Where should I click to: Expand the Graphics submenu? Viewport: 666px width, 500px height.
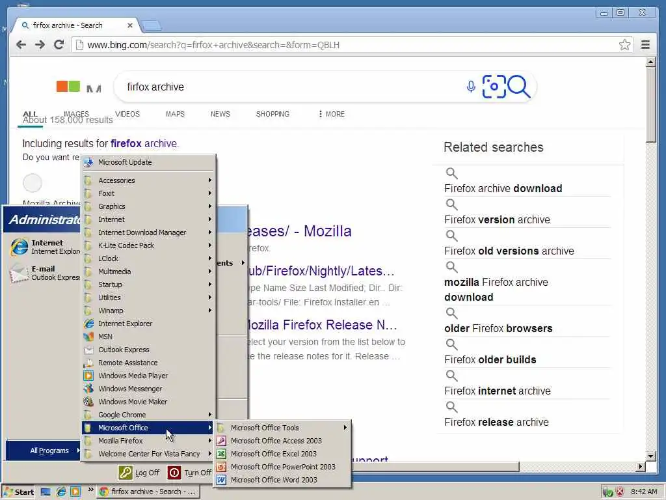[x=149, y=206]
